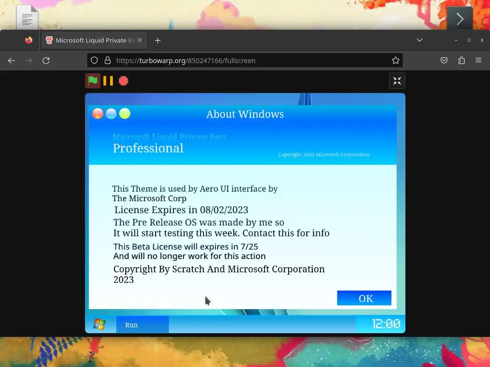This screenshot has width=490, height=367.
Task: Pause the project with yellow pause icon
Action: point(108,81)
